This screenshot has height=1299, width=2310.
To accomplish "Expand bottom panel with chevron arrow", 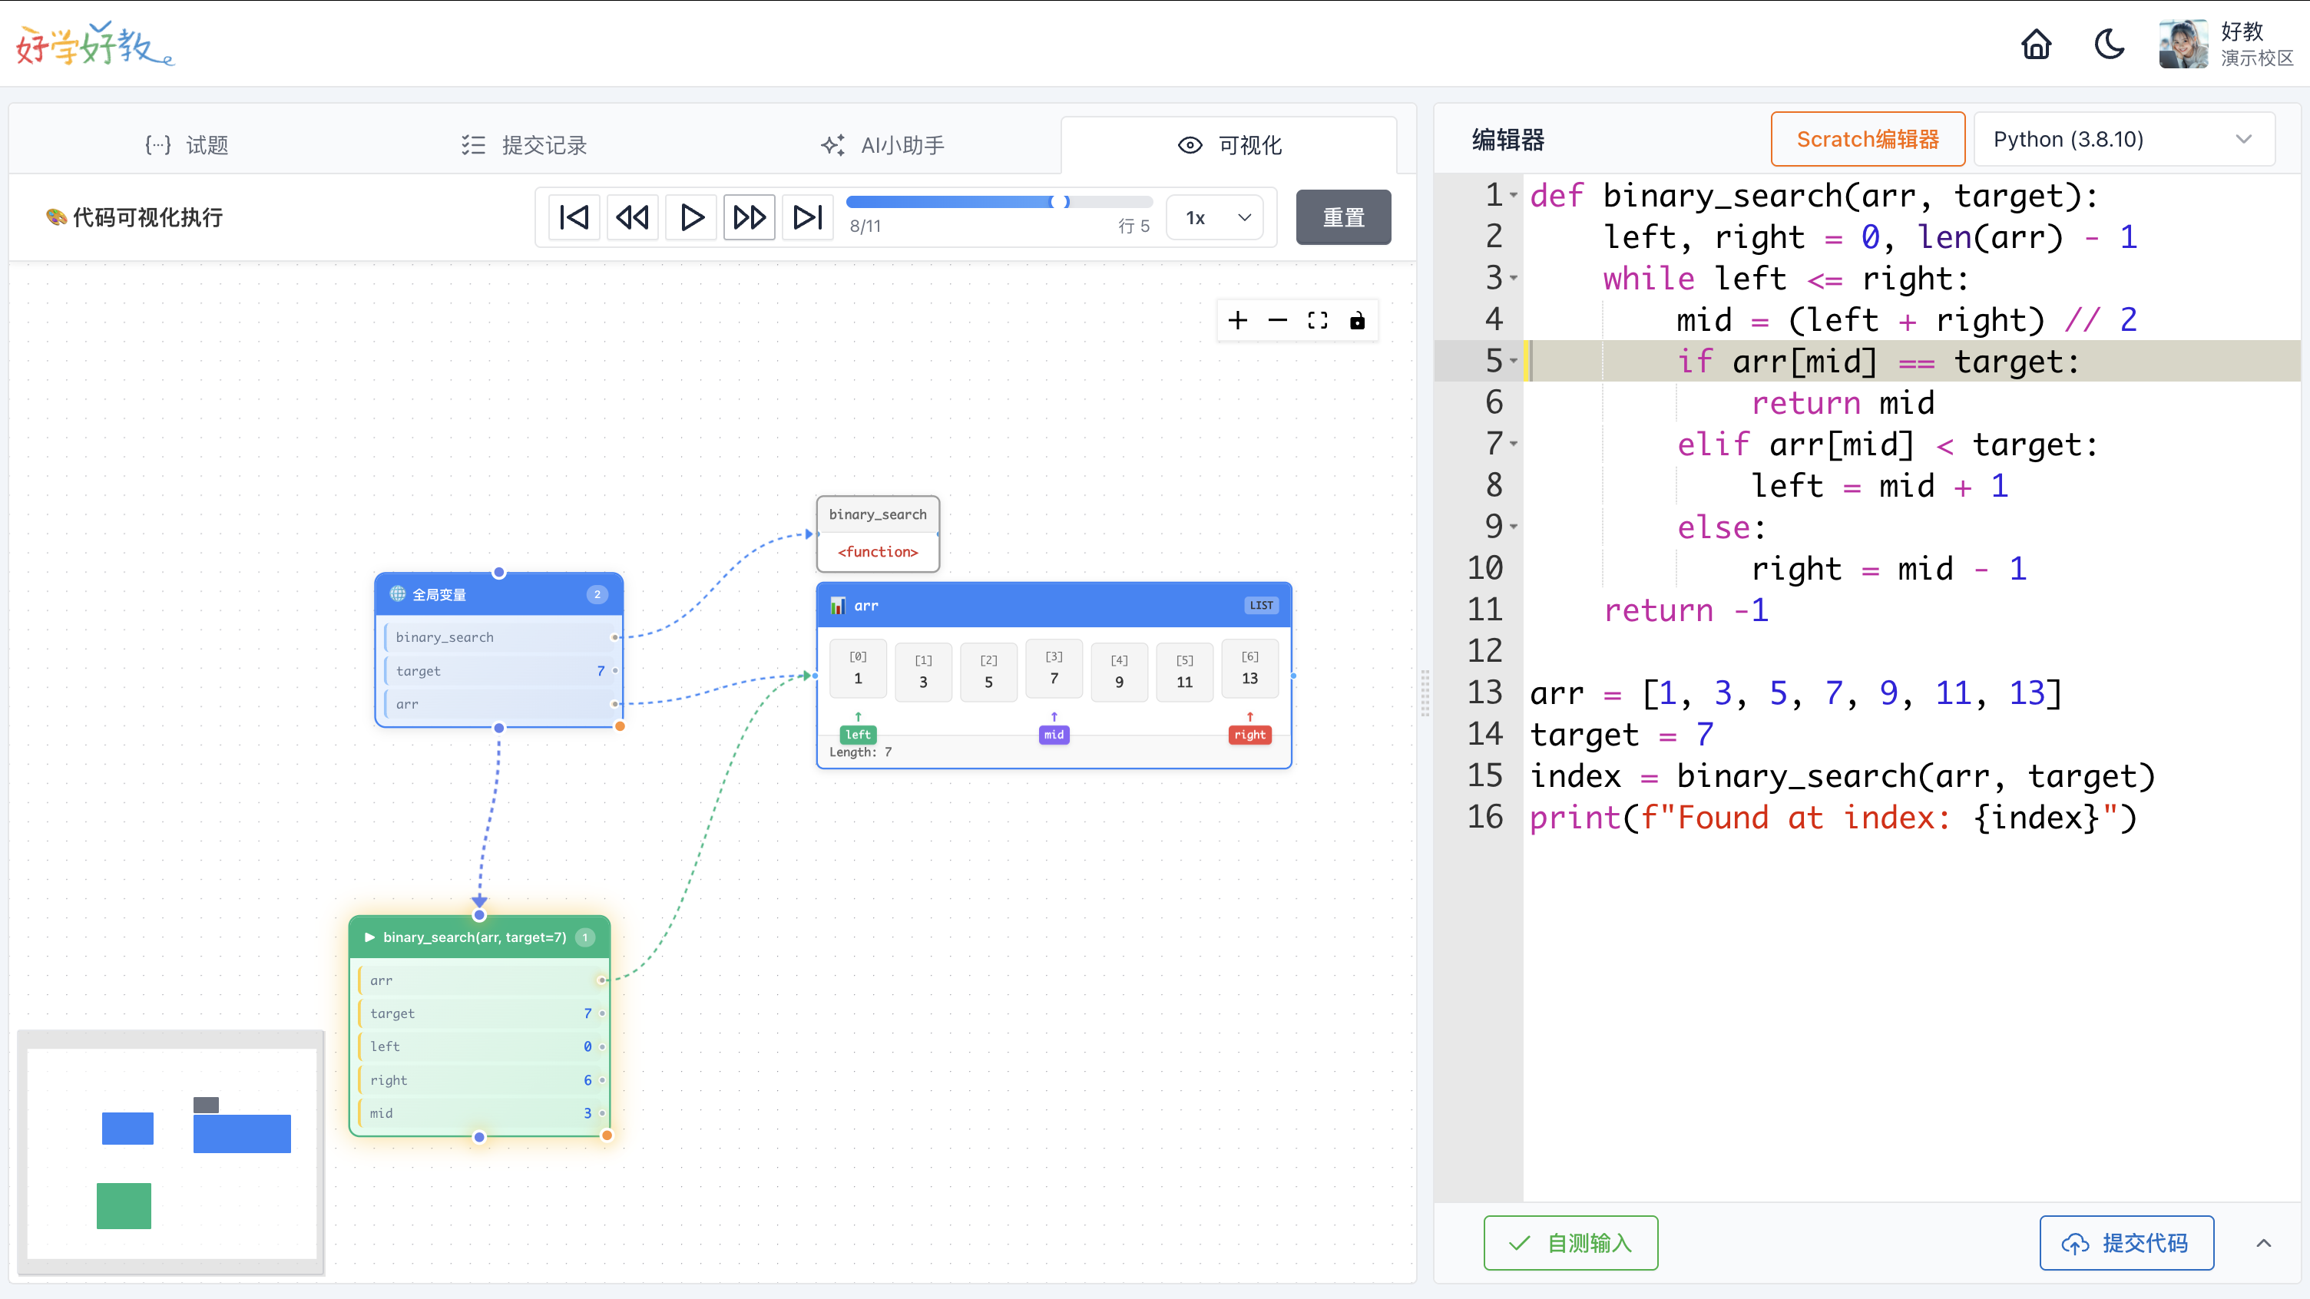I will pos(2263,1242).
